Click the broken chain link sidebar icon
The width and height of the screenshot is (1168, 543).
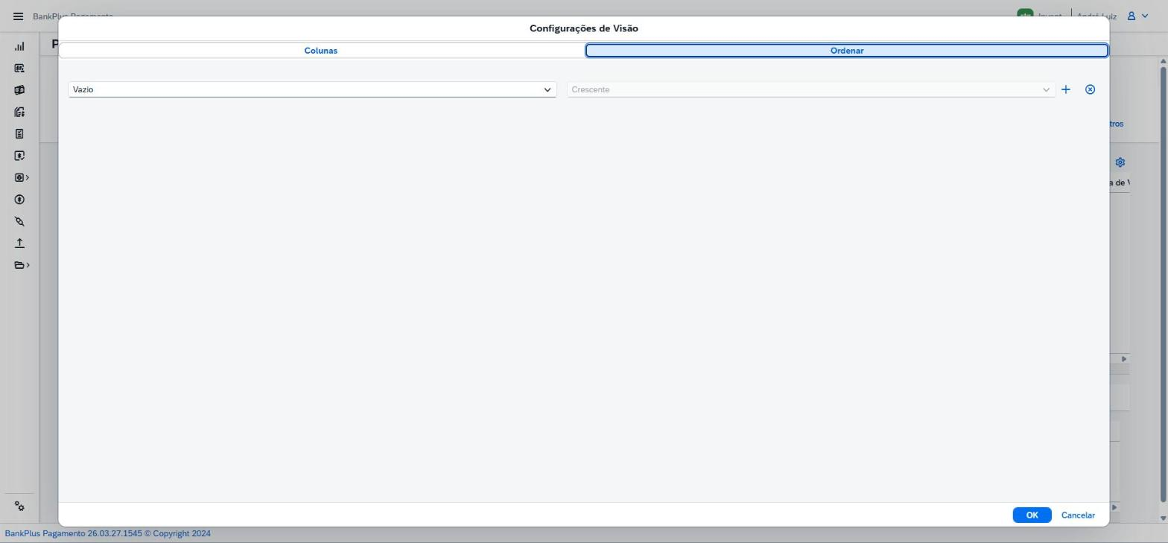click(x=19, y=221)
